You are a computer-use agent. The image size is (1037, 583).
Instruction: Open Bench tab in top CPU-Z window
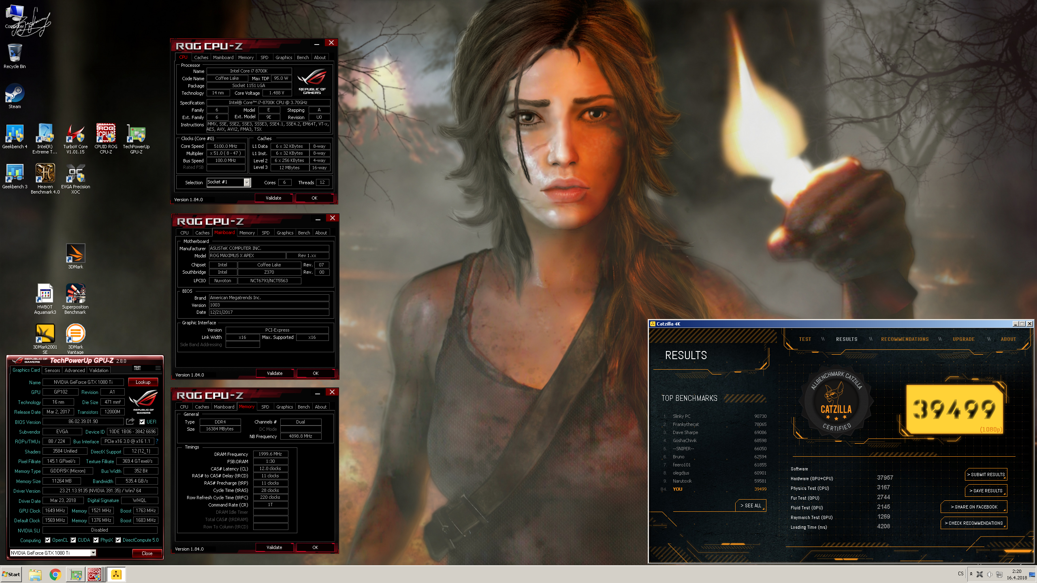[x=303, y=57]
